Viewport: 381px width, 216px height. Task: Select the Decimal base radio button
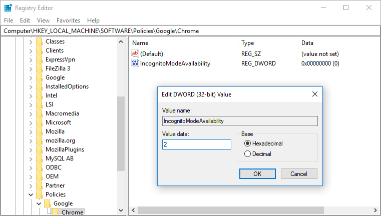click(x=247, y=154)
